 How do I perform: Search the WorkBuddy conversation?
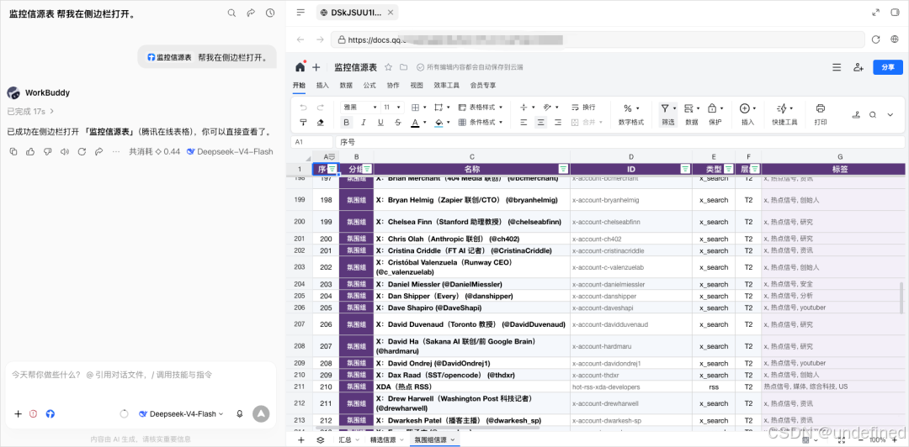[231, 13]
